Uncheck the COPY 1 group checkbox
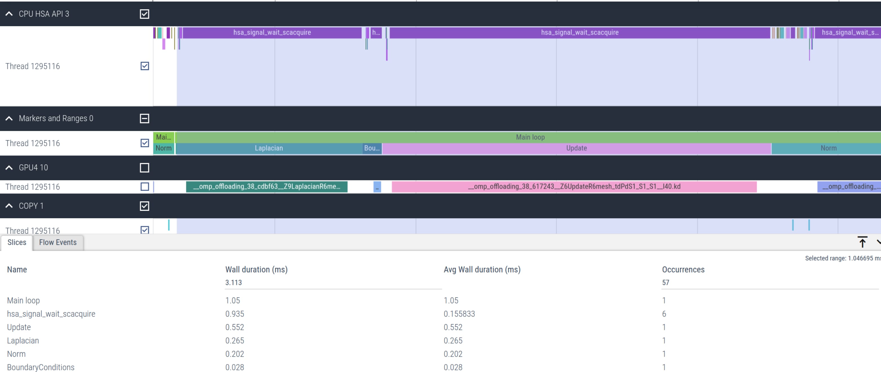881x372 pixels. coord(144,206)
